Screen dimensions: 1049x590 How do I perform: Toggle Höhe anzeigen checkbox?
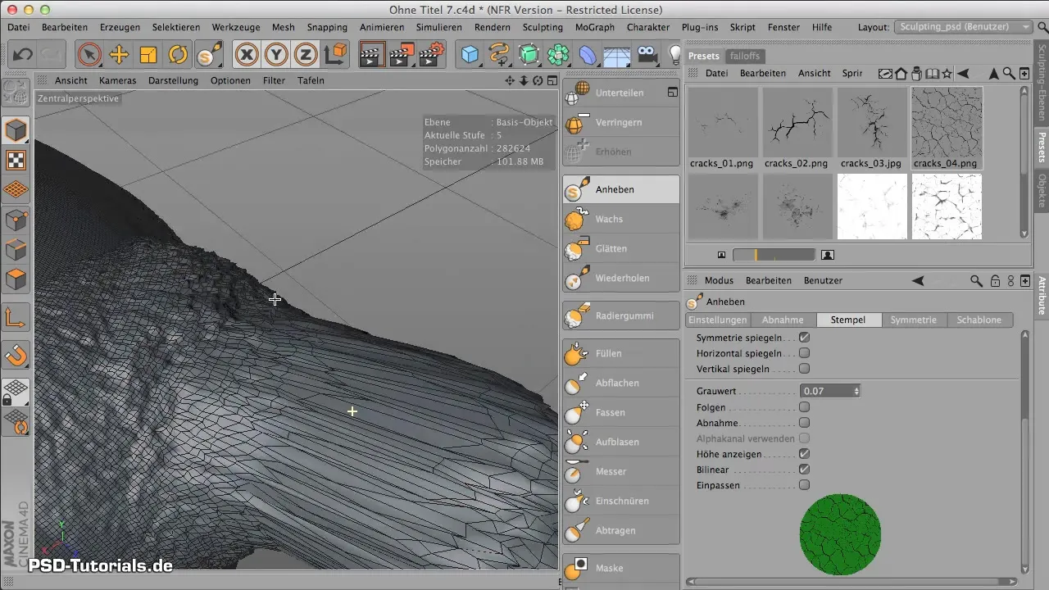click(x=804, y=453)
